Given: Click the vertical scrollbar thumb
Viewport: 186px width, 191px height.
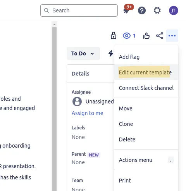Looking at the screenshot, I should pos(54,109).
